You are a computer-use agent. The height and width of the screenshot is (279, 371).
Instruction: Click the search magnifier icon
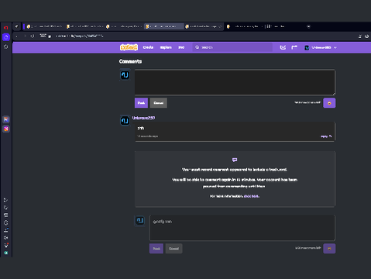[x=197, y=47]
